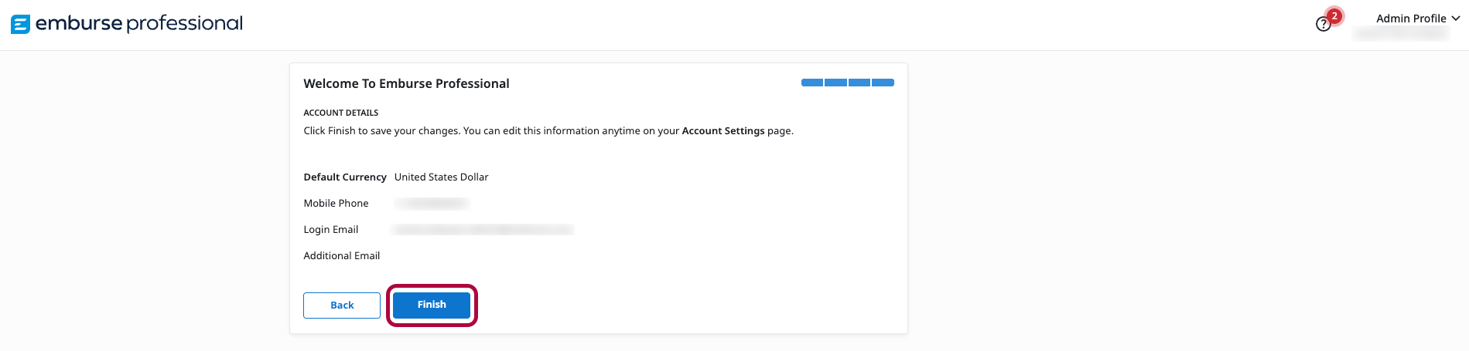Click the last progress bar segment
1469x351 pixels.
(x=883, y=83)
